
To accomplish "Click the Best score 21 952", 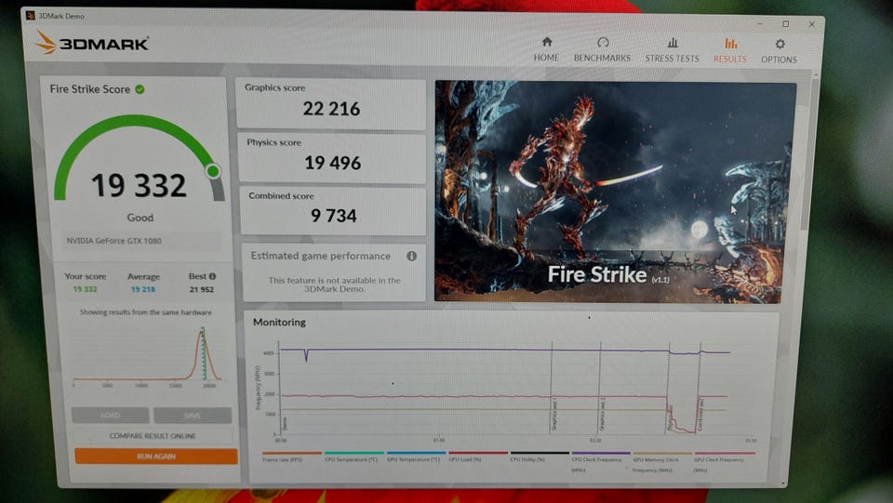I will point(202,290).
